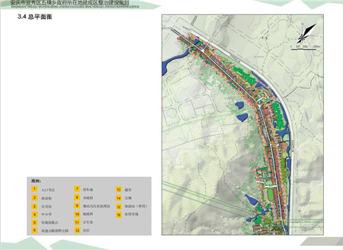Image resolution: width=343 pixels, height=250 pixels.
Task: Click the legend label "中小学"
Action: (x=47, y=214)
